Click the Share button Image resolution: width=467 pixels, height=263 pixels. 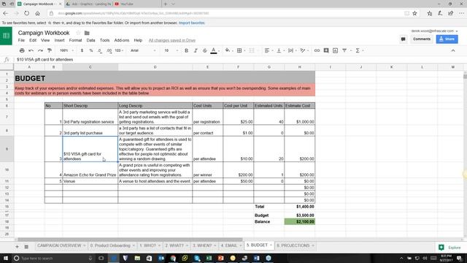447,39
